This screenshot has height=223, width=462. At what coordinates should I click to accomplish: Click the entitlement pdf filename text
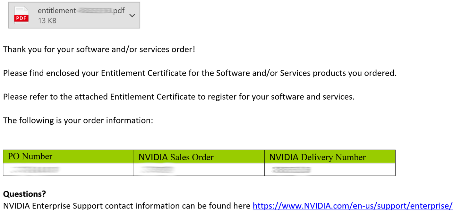pyautogui.click(x=80, y=10)
